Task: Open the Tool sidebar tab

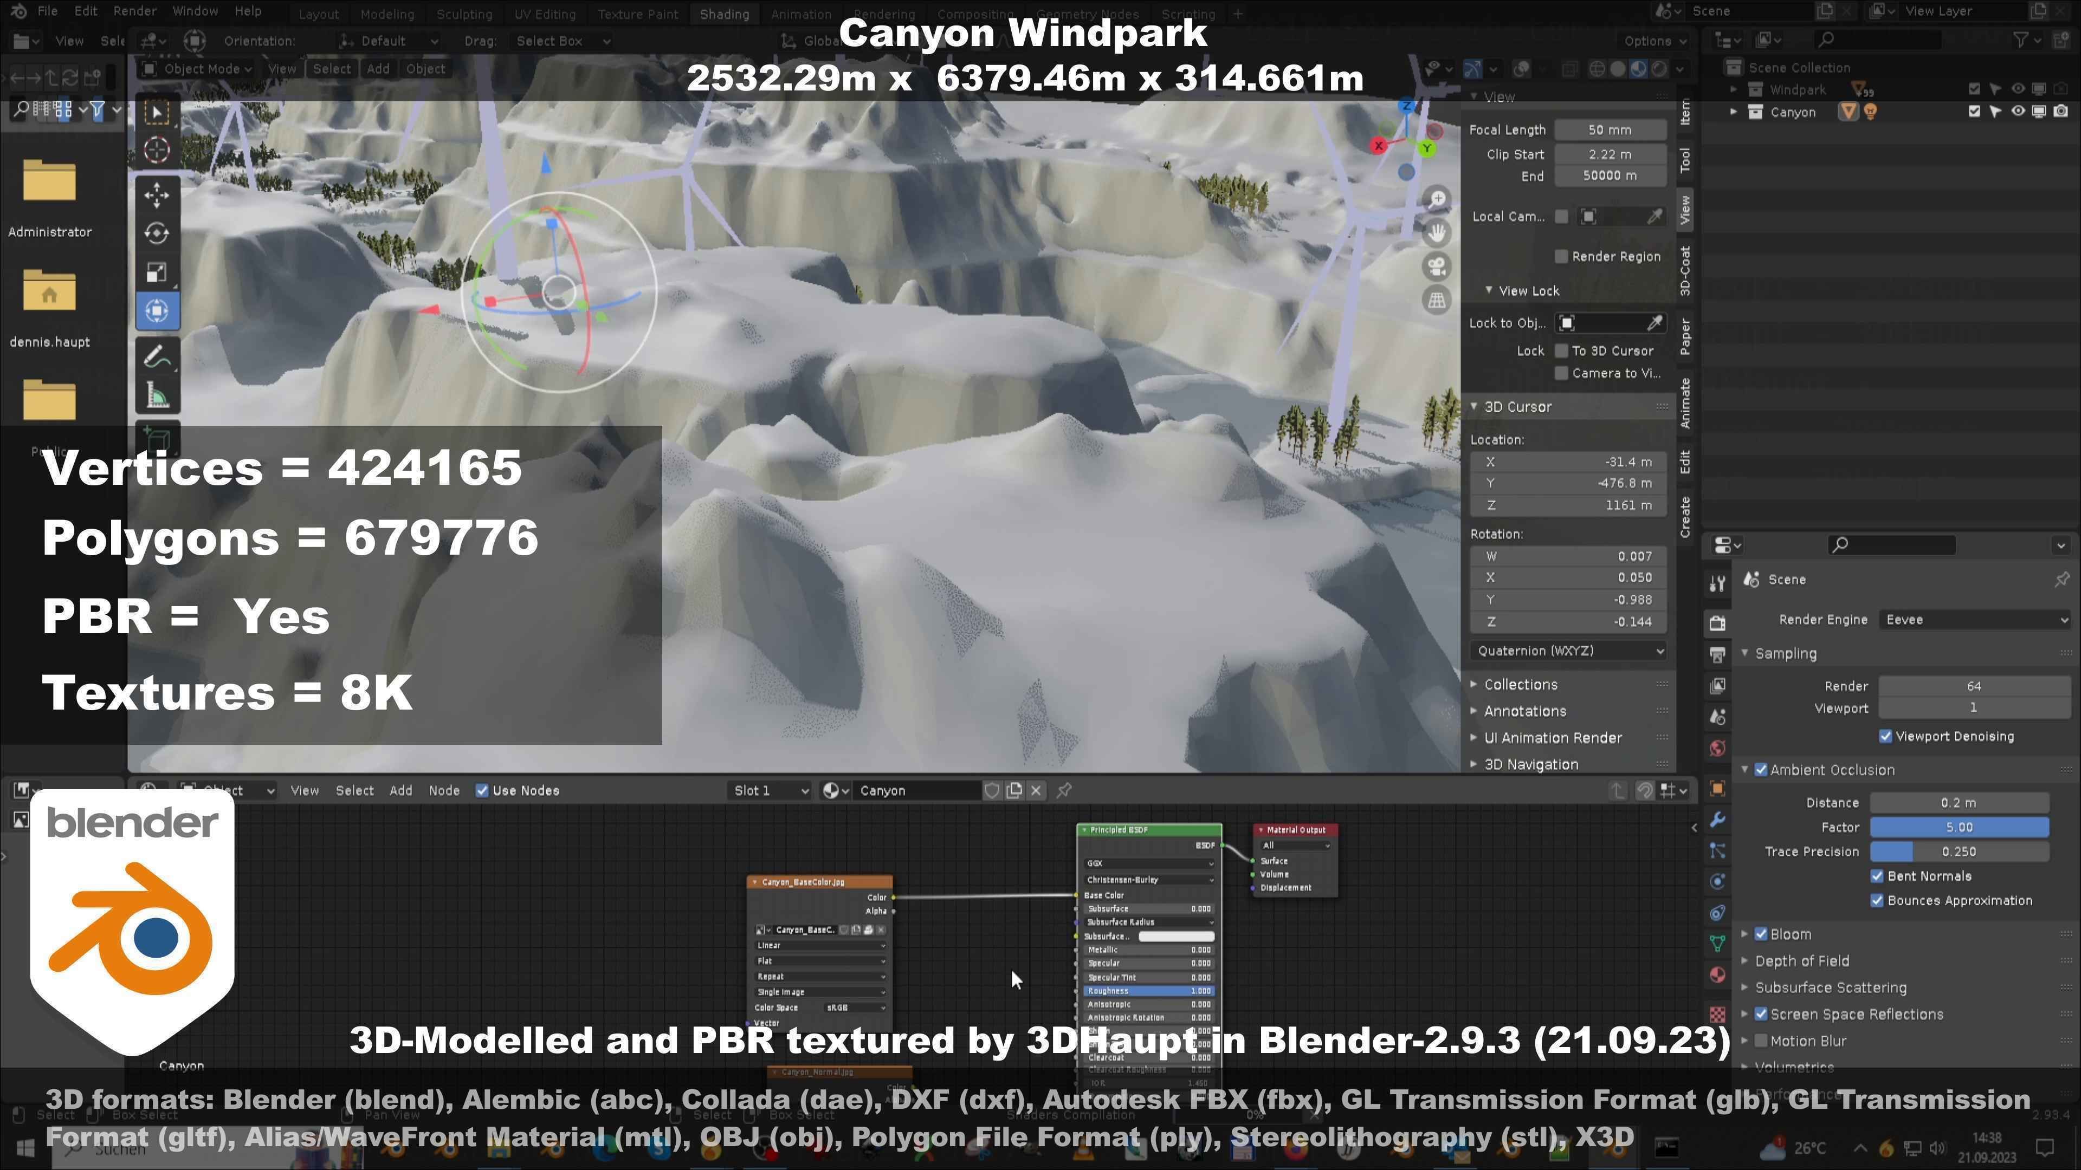Action: tap(1685, 160)
